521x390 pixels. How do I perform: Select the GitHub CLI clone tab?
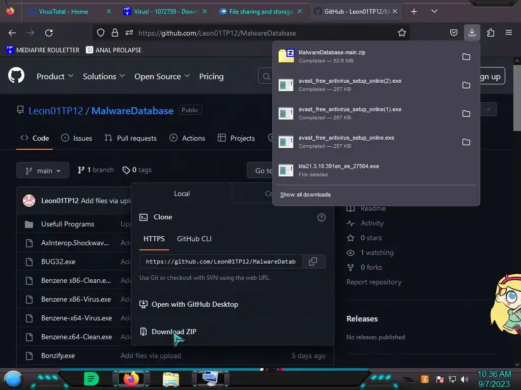[x=194, y=239]
